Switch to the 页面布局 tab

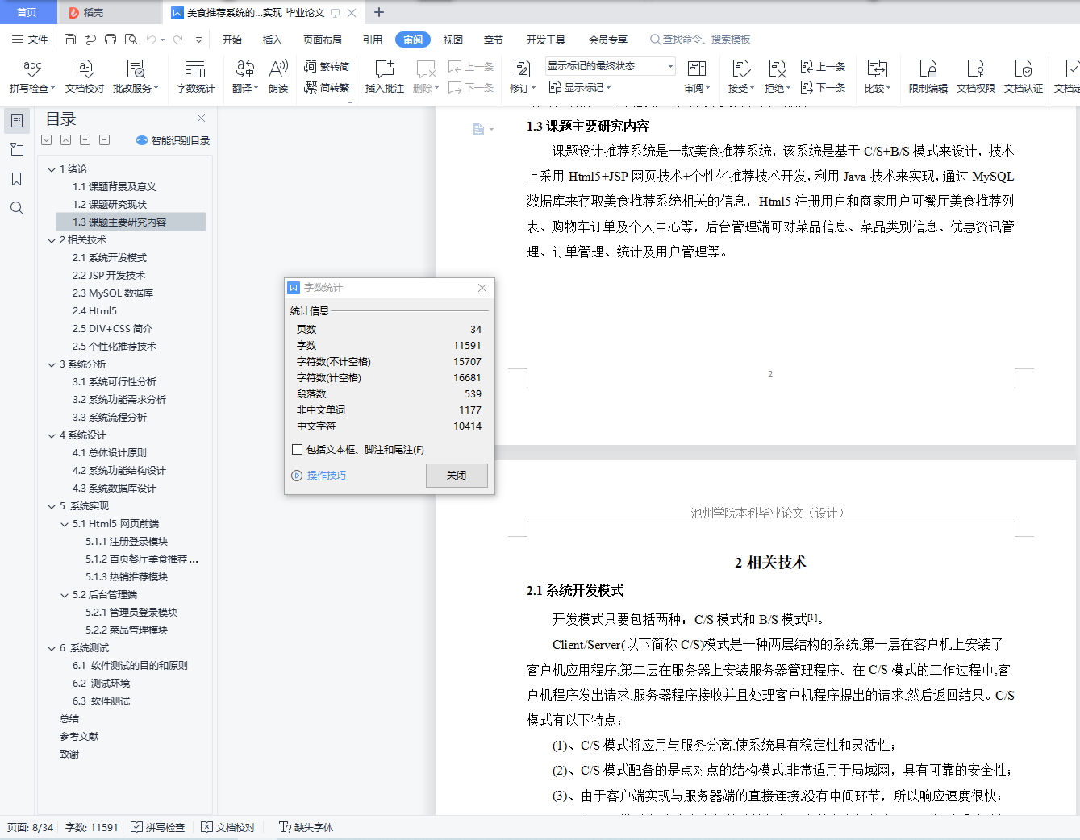(323, 40)
